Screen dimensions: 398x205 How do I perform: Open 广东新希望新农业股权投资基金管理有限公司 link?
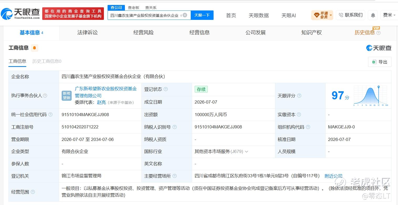pyautogui.click(x=106, y=92)
